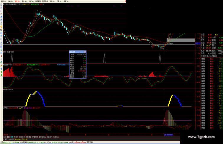Open the 帮助 menu

point(66,1)
